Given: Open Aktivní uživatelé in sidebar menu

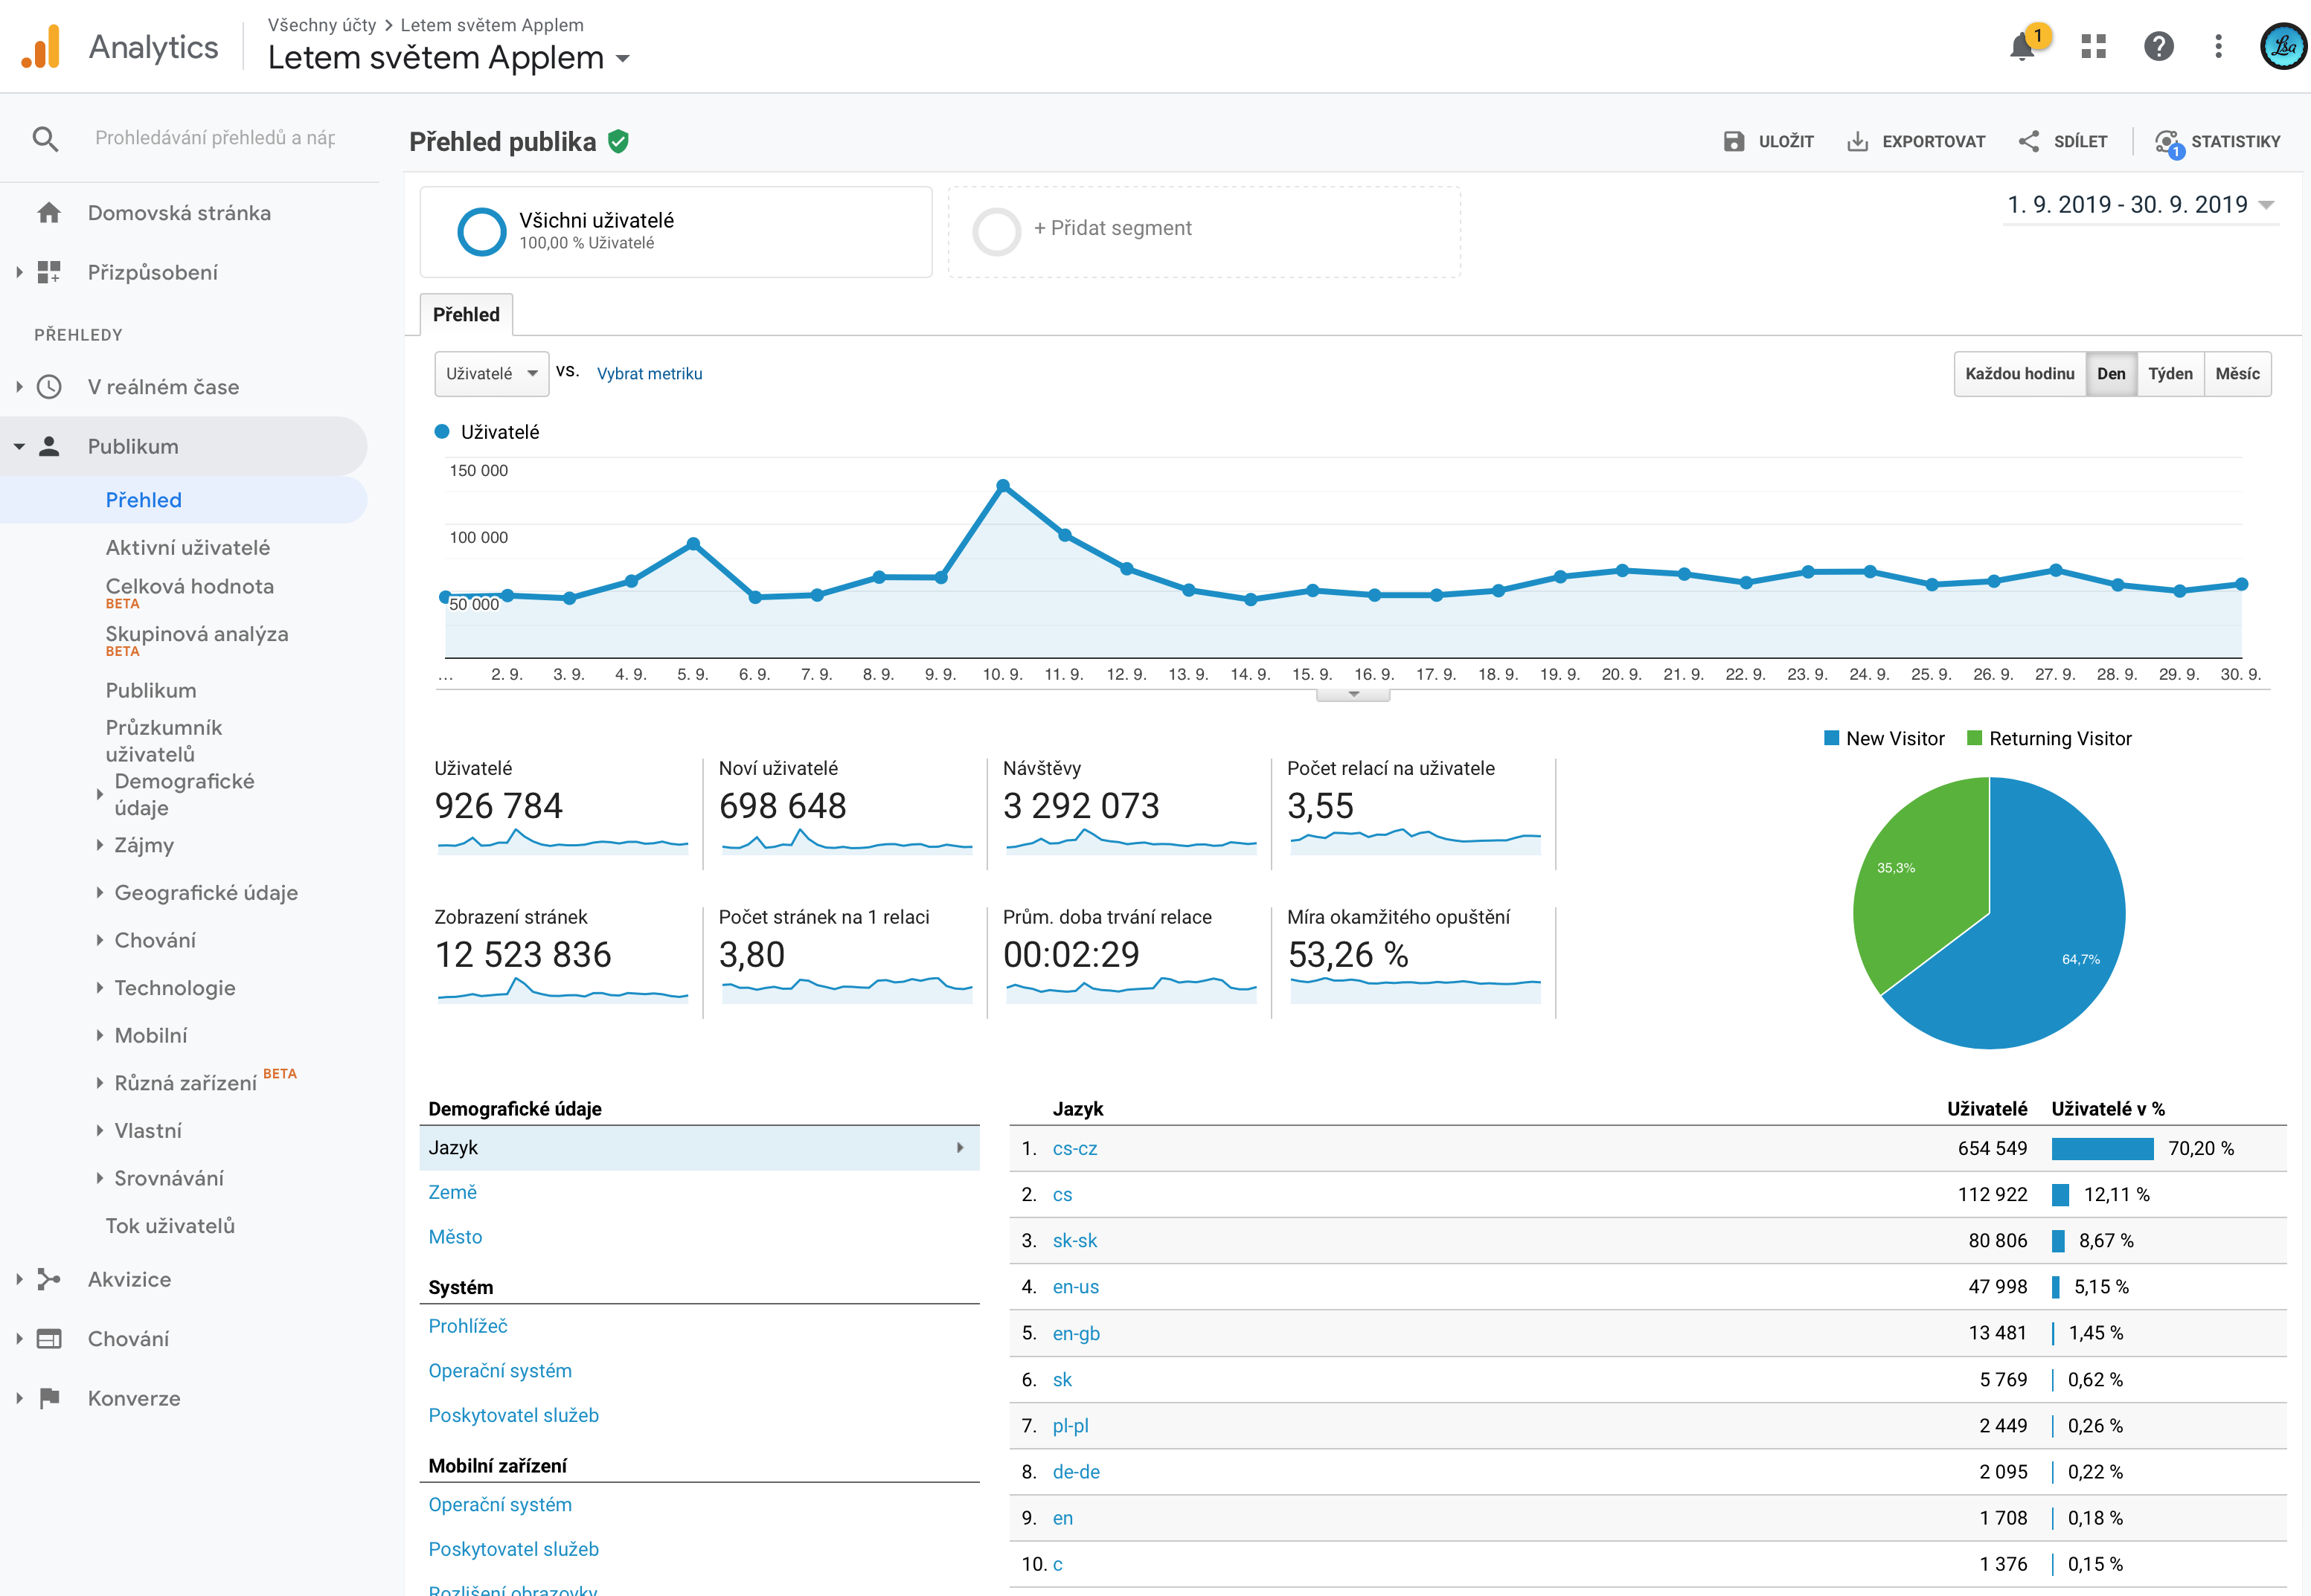Looking at the screenshot, I should [187, 548].
